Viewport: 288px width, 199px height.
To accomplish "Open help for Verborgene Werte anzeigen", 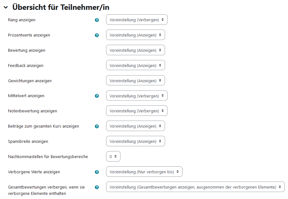I will point(97,172).
